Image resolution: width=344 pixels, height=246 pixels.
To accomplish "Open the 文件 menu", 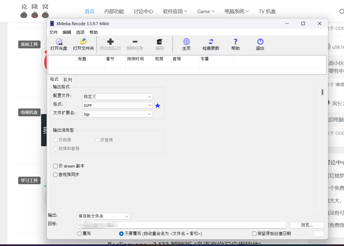I will [53, 32].
